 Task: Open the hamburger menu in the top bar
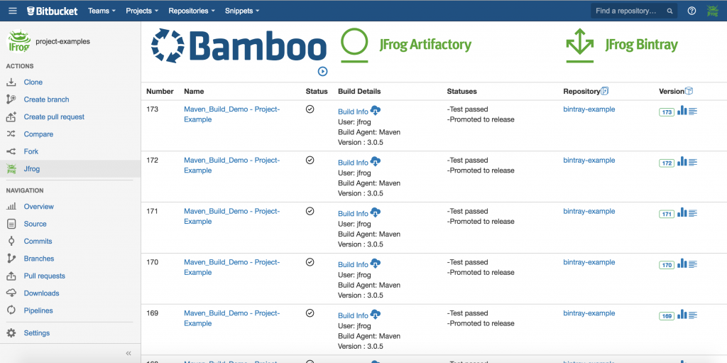pyautogui.click(x=12, y=11)
